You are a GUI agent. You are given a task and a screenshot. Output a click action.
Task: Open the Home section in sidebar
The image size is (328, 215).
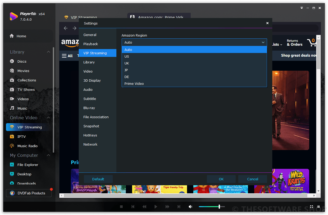click(29, 36)
